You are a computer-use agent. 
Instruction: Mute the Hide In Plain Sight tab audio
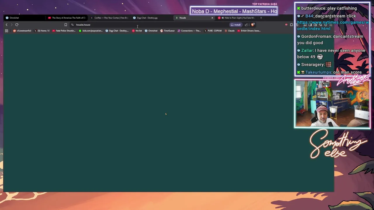222,18
